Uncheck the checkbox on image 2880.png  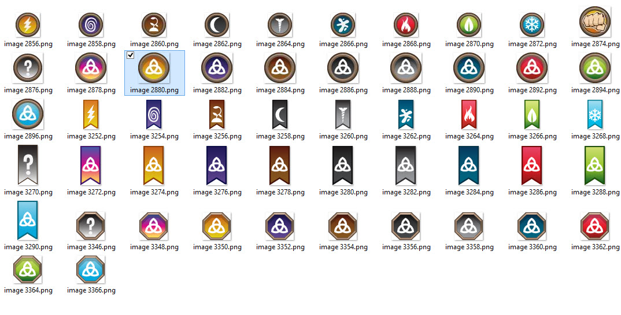(130, 55)
